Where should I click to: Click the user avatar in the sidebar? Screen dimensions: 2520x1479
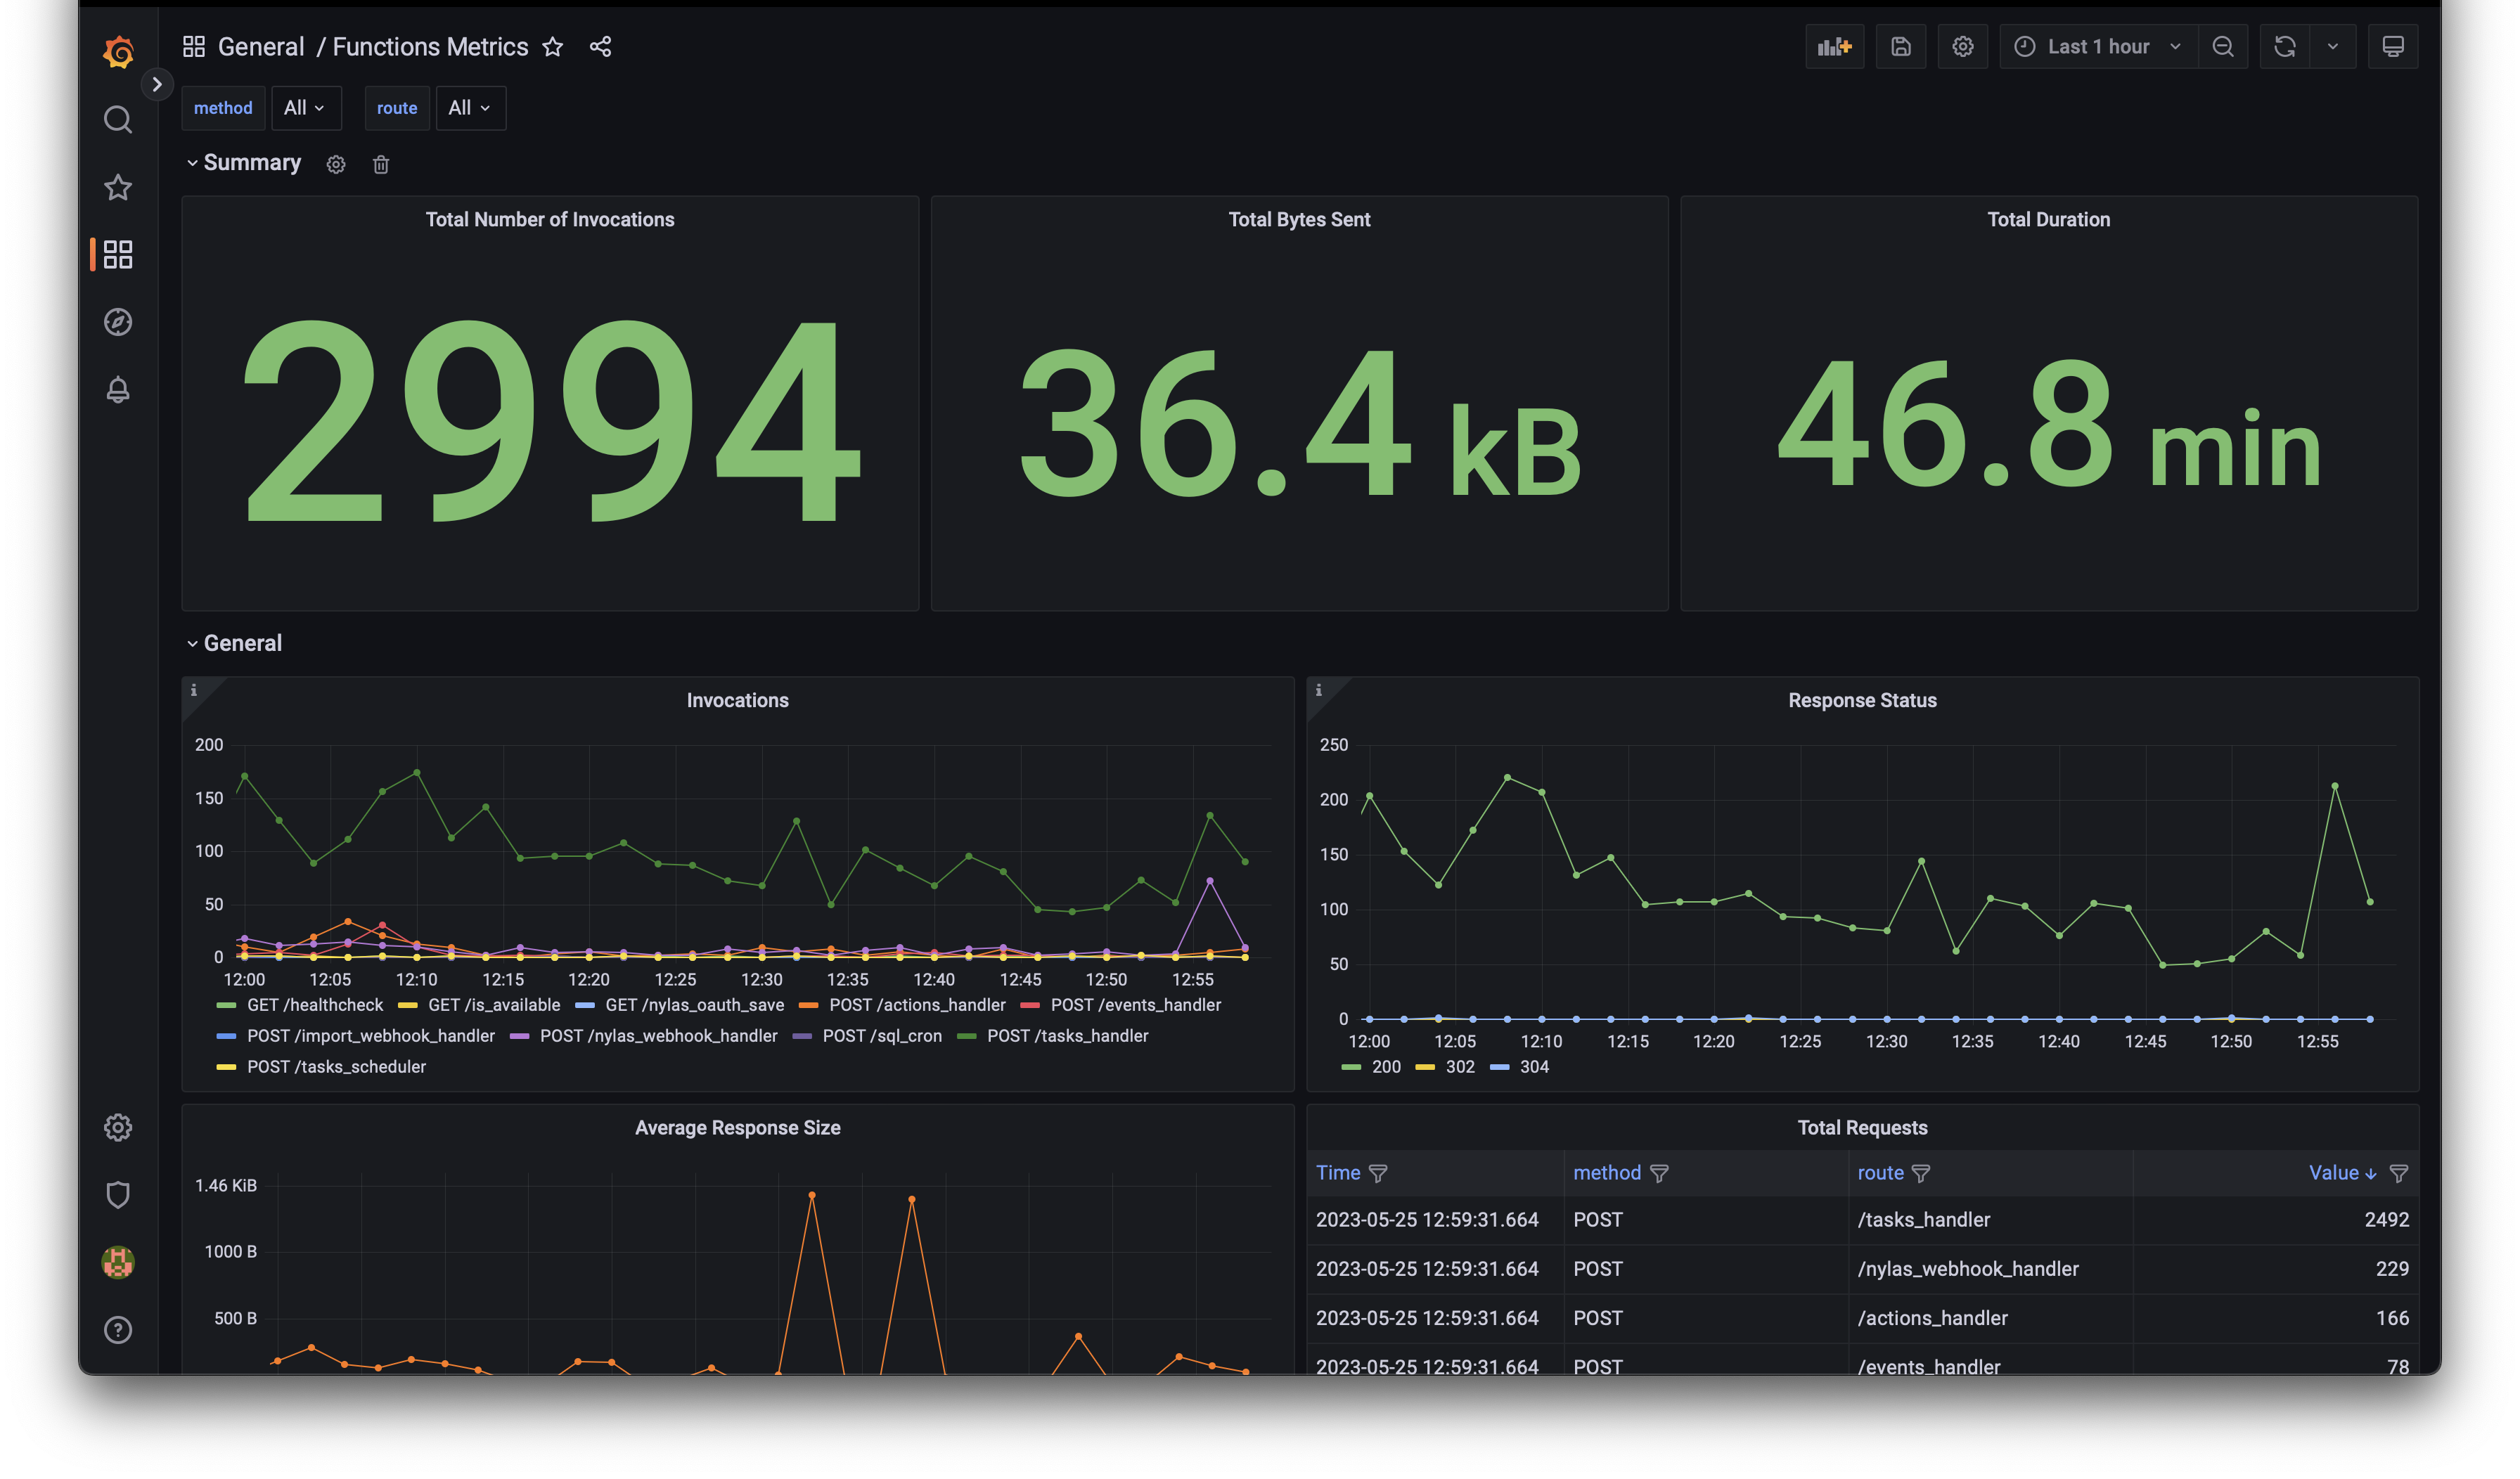coord(118,1262)
